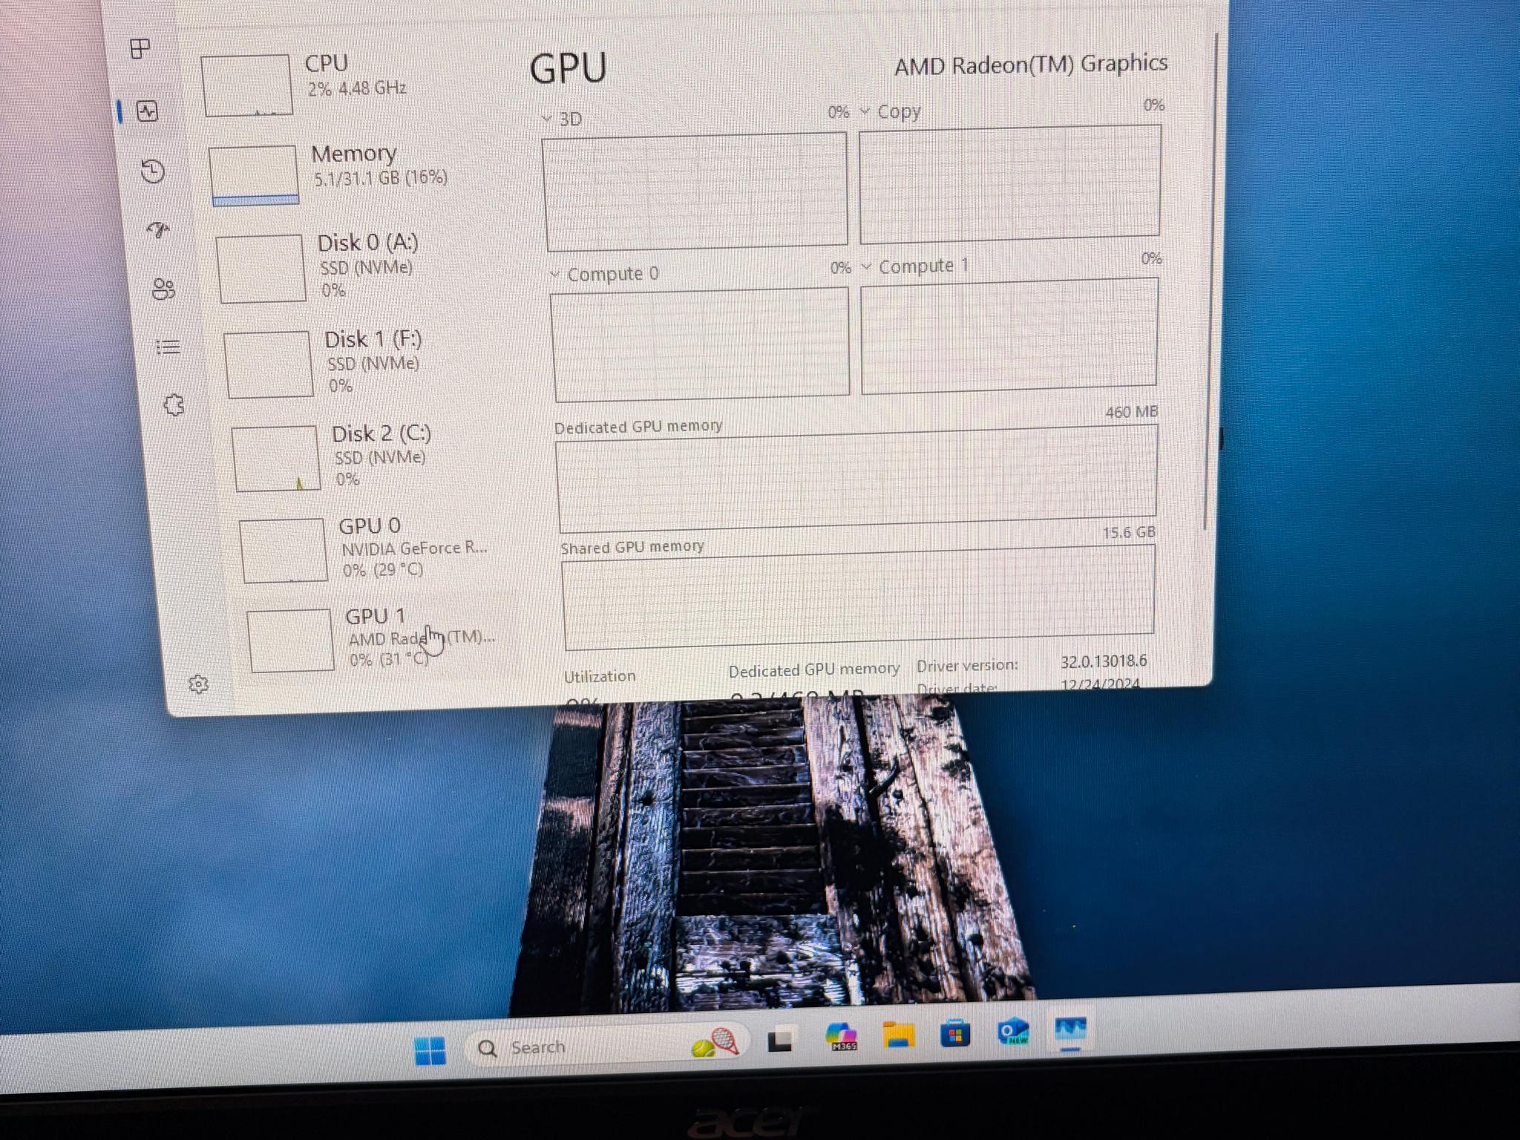Click the Disk 1 mini graph thumbnail

269,364
